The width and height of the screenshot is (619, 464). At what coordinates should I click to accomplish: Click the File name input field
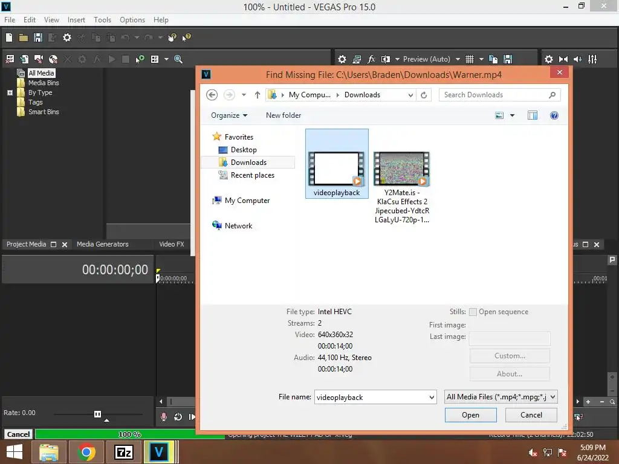[x=375, y=398]
